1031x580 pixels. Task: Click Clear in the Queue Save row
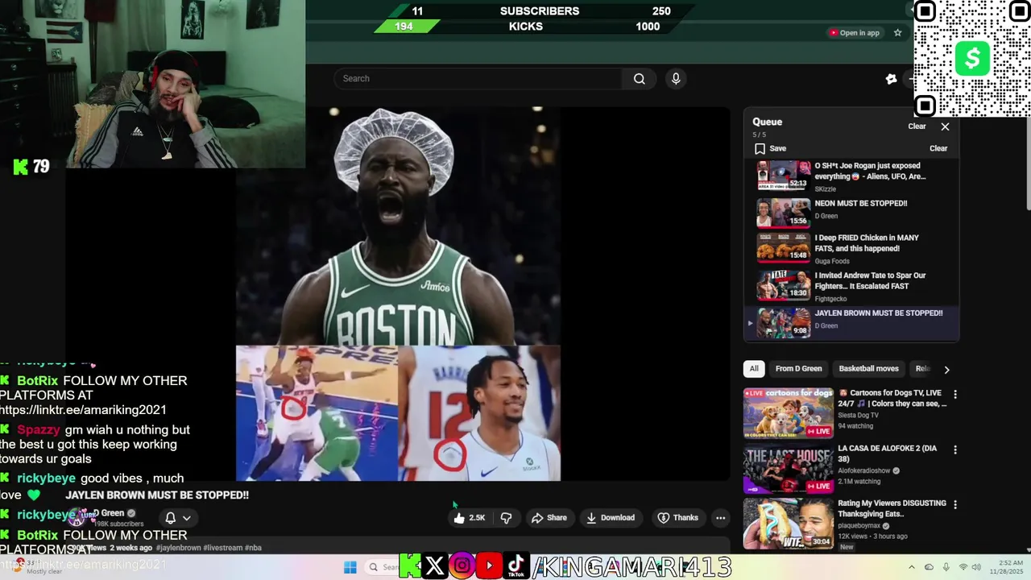[938, 148]
